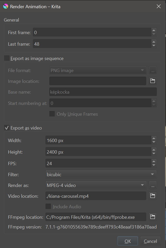Toggle Only Unique Frames checkbox
This screenshot has width=166, height=248.
(52, 114)
